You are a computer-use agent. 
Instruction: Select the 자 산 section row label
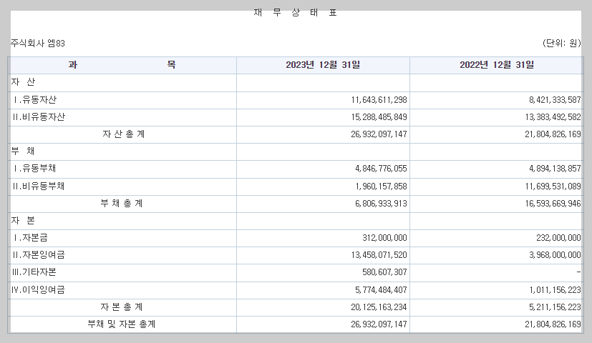[x=23, y=81]
